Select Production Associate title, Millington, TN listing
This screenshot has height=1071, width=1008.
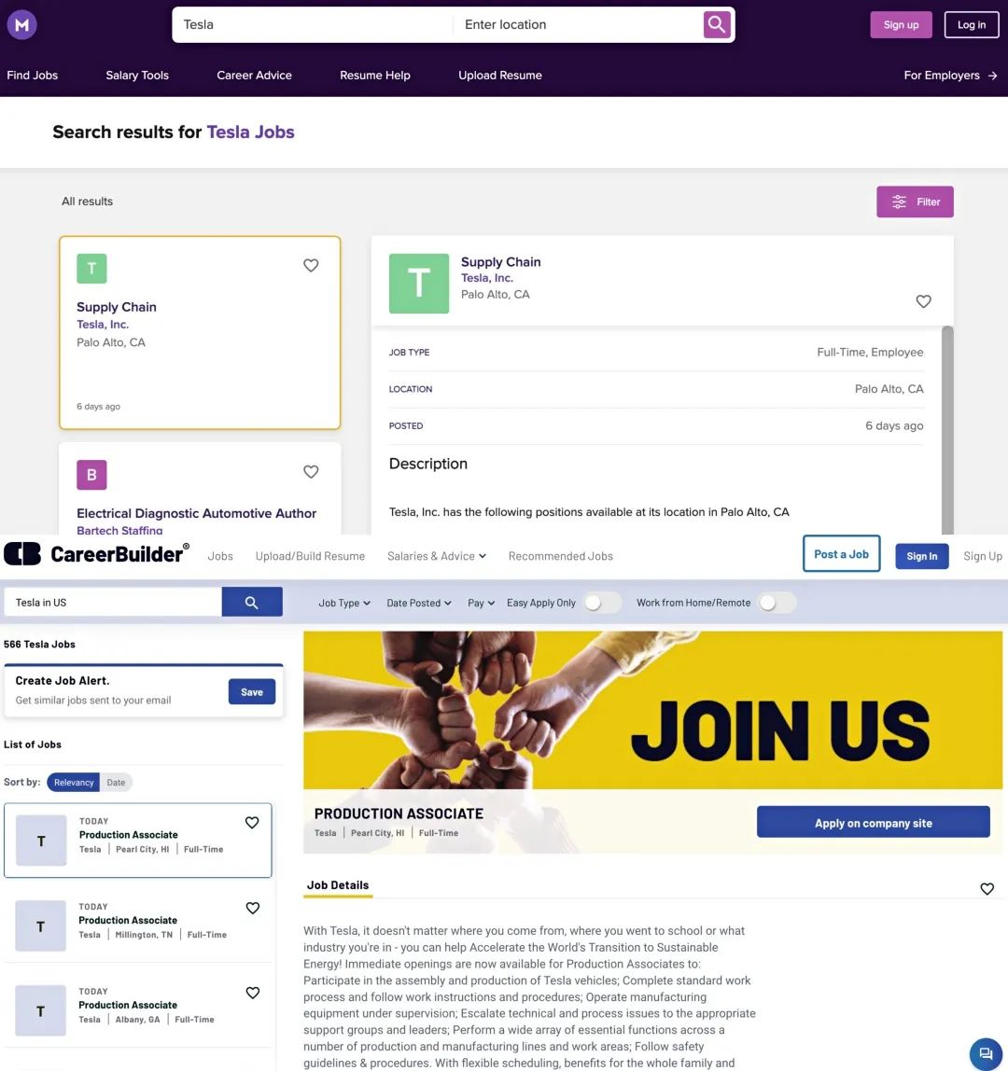[x=128, y=920]
